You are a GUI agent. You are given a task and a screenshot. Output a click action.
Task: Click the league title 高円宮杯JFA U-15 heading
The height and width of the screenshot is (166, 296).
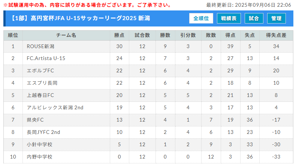(80, 18)
